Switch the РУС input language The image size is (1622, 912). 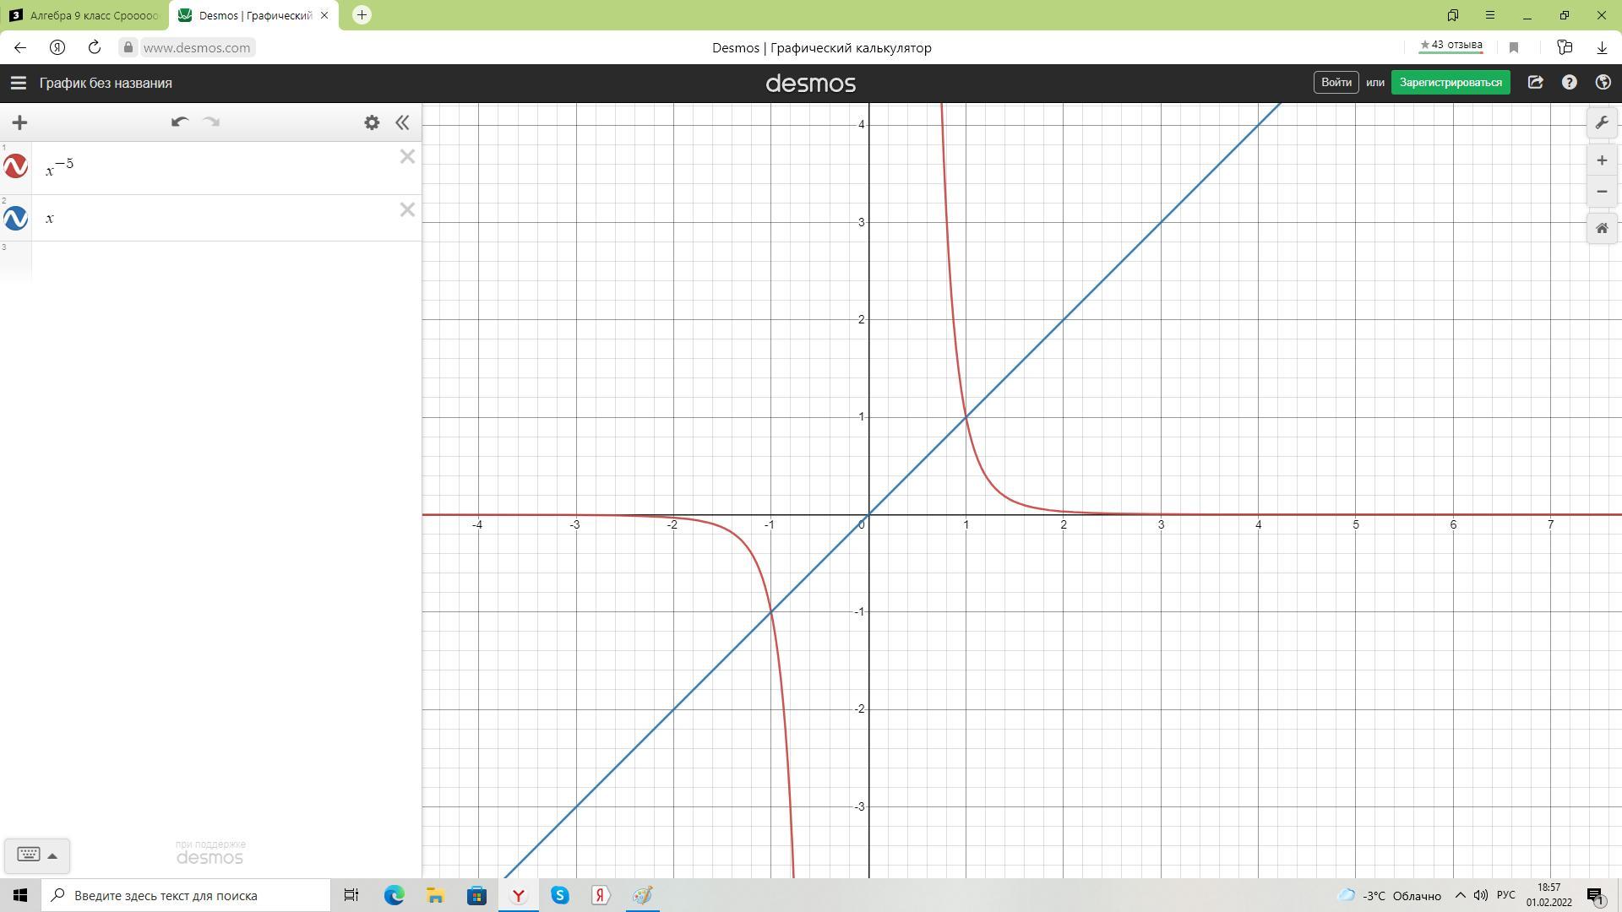(1505, 895)
